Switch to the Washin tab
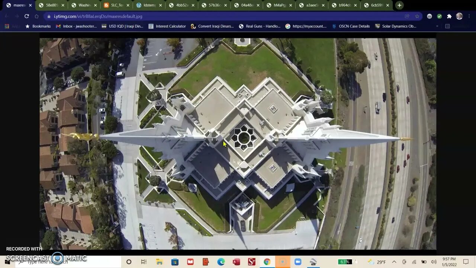 [84, 5]
